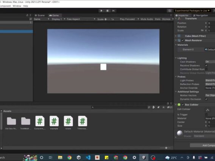This screenshot has width=215, height=161.
Task: Select the rotate script asset
Action: (x=68, y=123)
